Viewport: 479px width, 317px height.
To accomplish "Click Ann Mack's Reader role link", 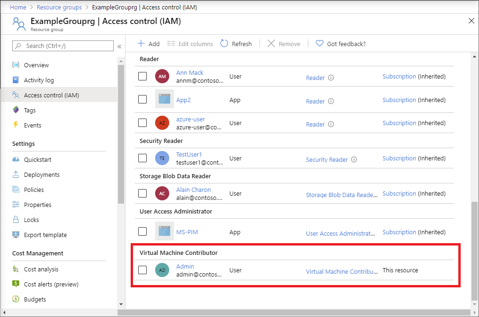I will 315,78.
